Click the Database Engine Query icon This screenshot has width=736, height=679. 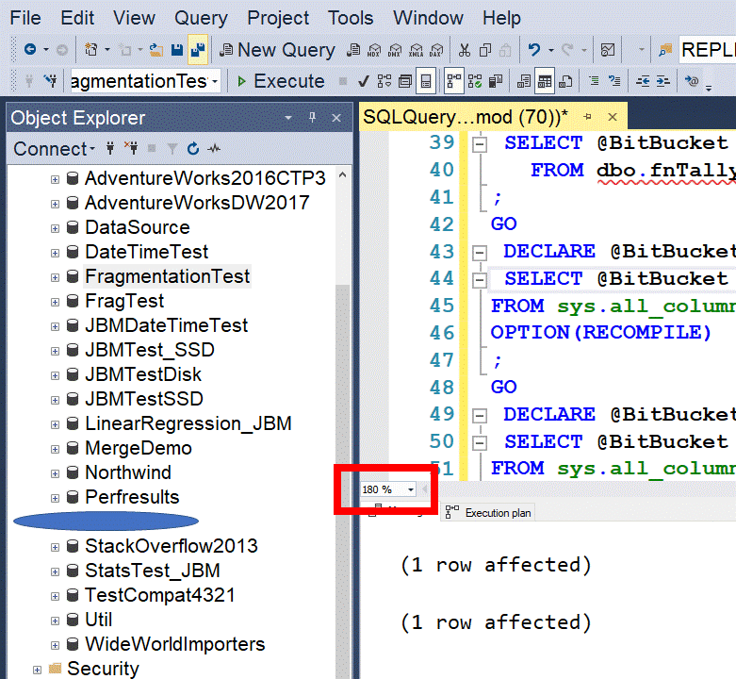(x=353, y=50)
